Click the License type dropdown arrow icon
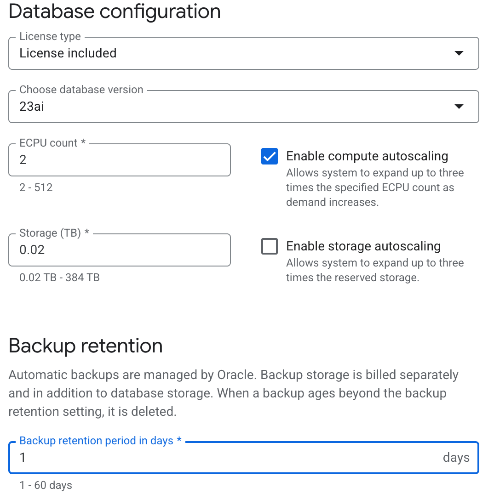The image size is (494, 499). [459, 53]
